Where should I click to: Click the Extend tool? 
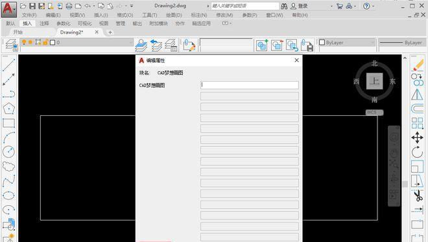click(418, 210)
